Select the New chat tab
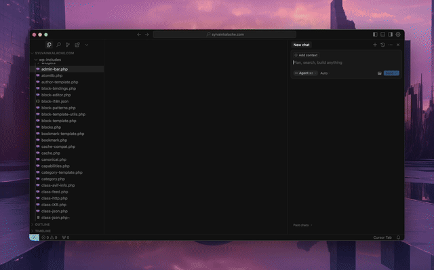434x270 pixels. coord(301,45)
